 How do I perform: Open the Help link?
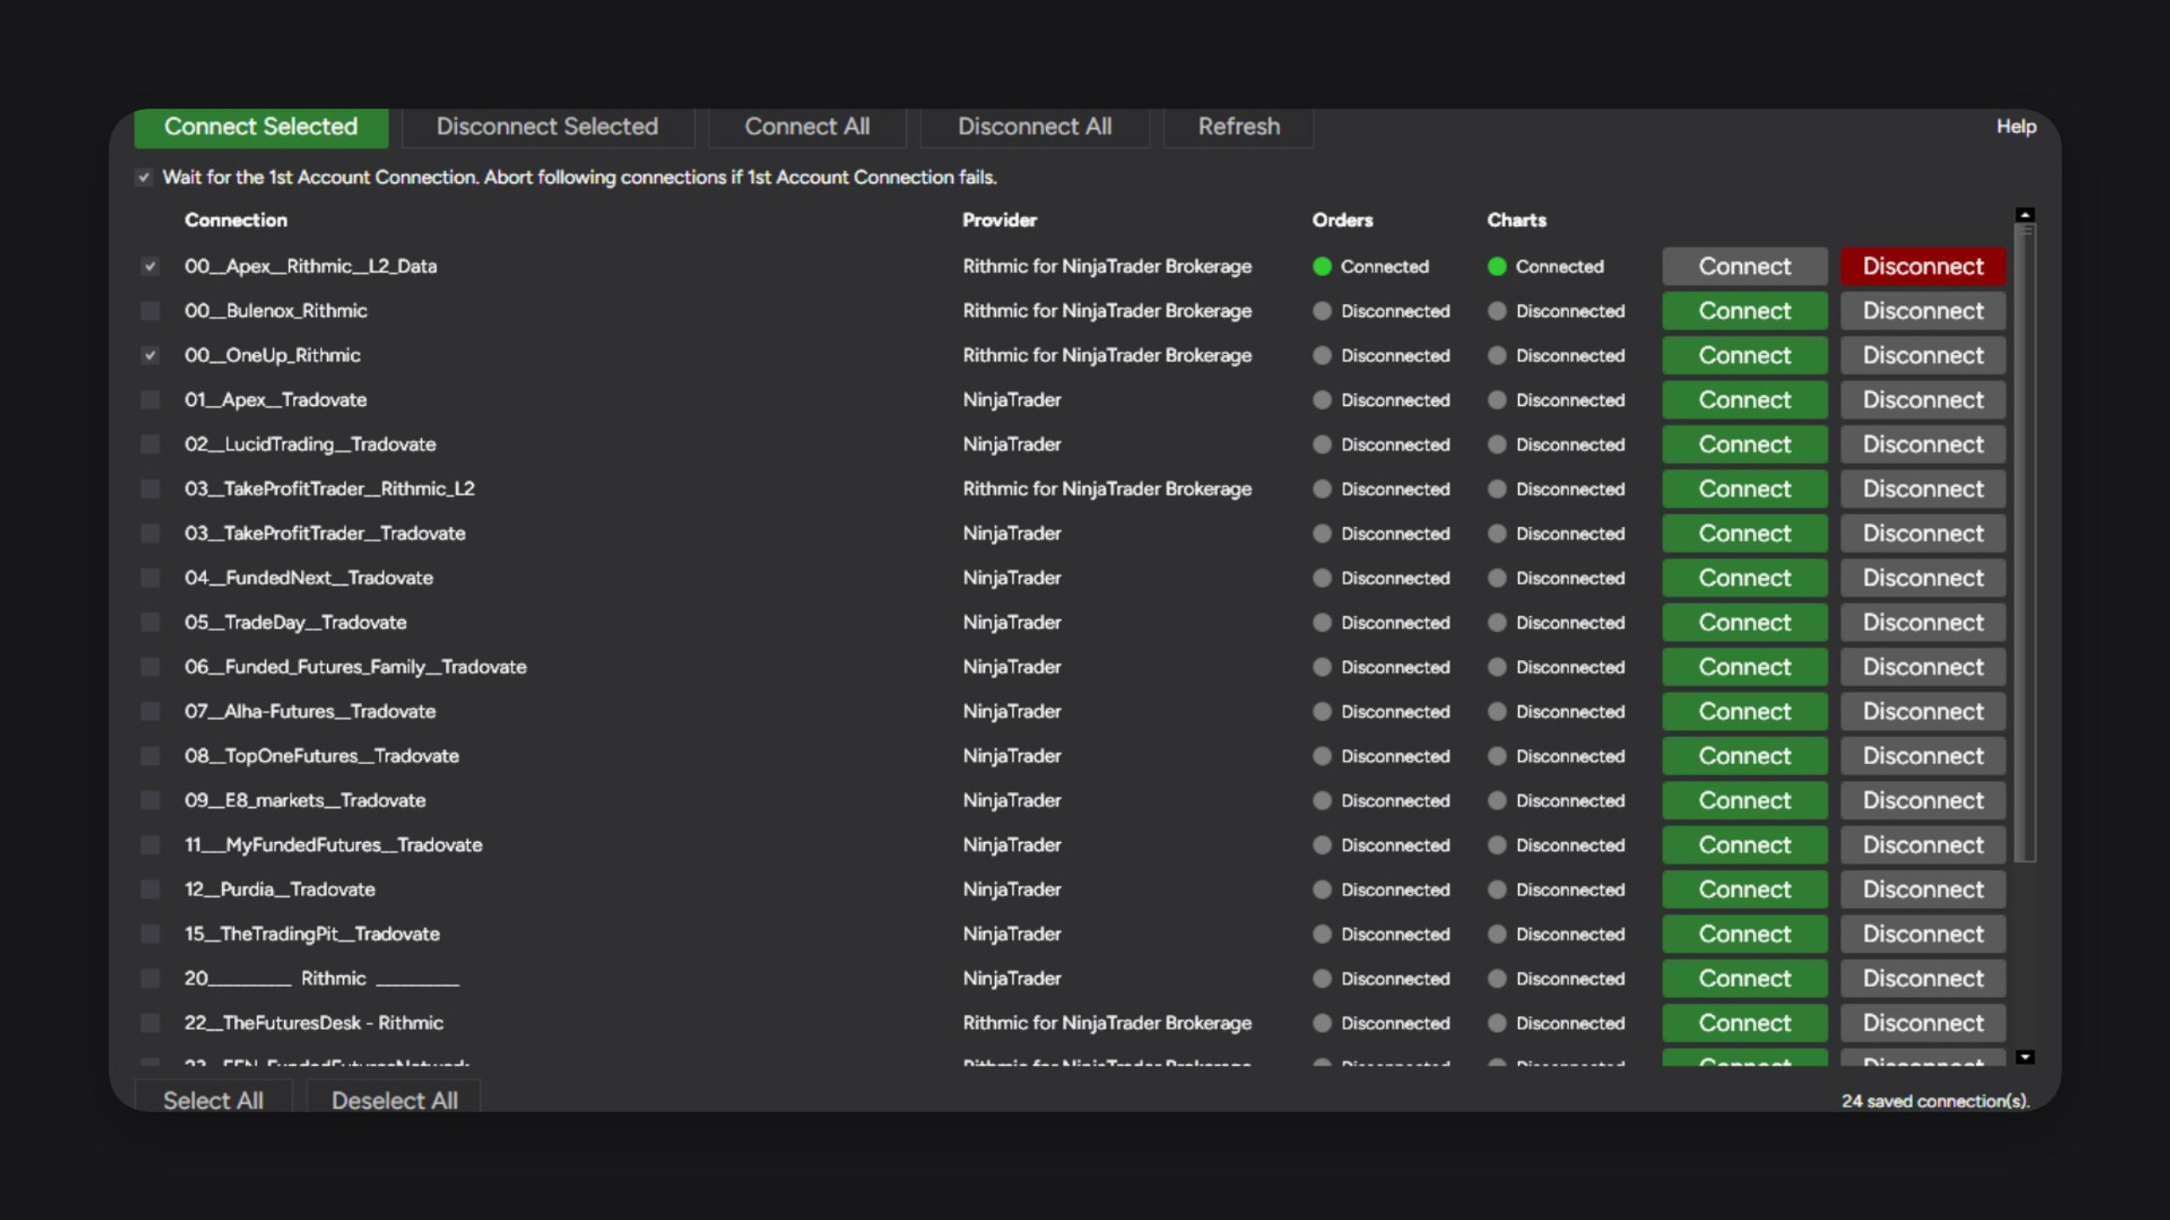(x=2016, y=126)
